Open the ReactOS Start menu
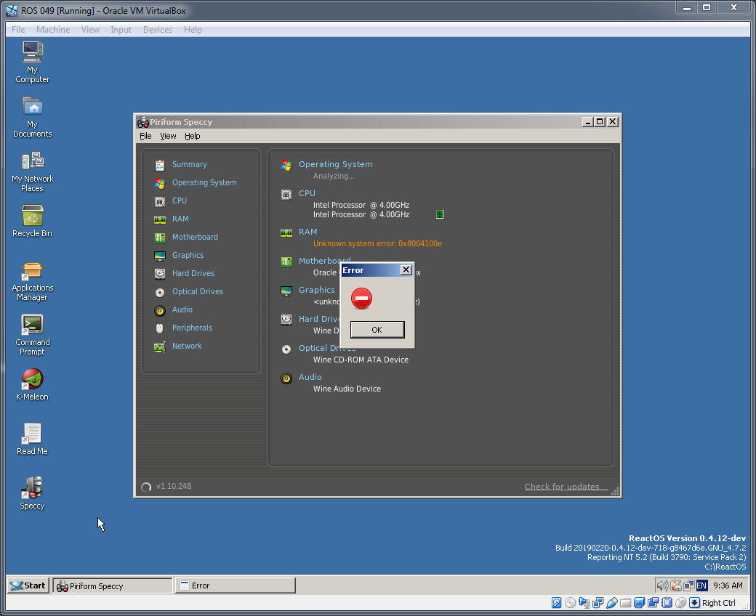The height and width of the screenshot is (616, 756). pos(28,585)
